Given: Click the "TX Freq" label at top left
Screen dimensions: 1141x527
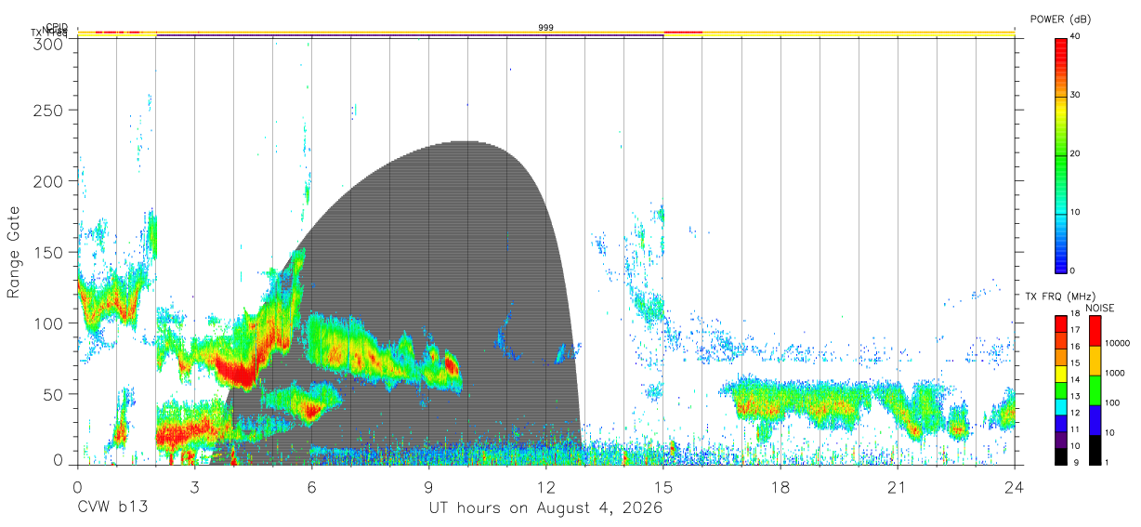Looking at the screenshot, I should [50, 34].
